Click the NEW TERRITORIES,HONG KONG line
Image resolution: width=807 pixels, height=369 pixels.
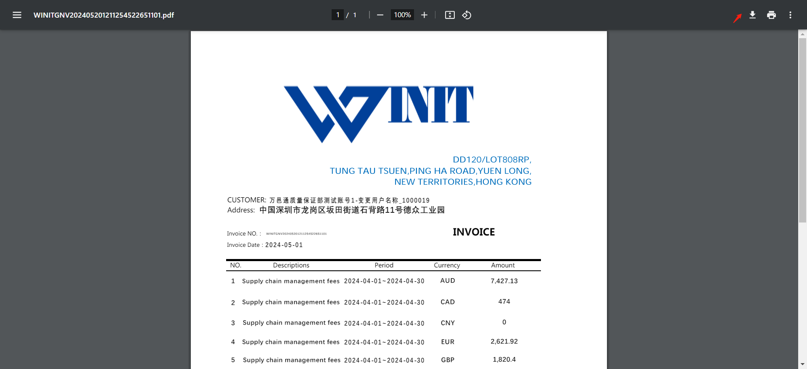463,182
